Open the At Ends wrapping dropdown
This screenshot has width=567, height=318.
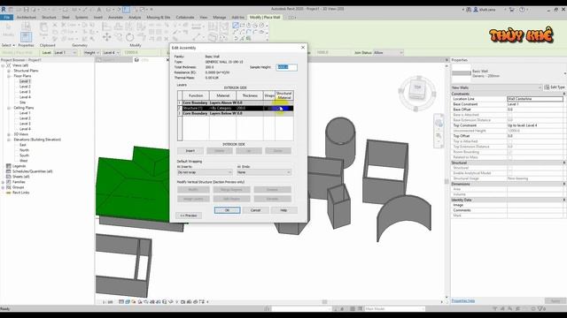coord(264,172)
